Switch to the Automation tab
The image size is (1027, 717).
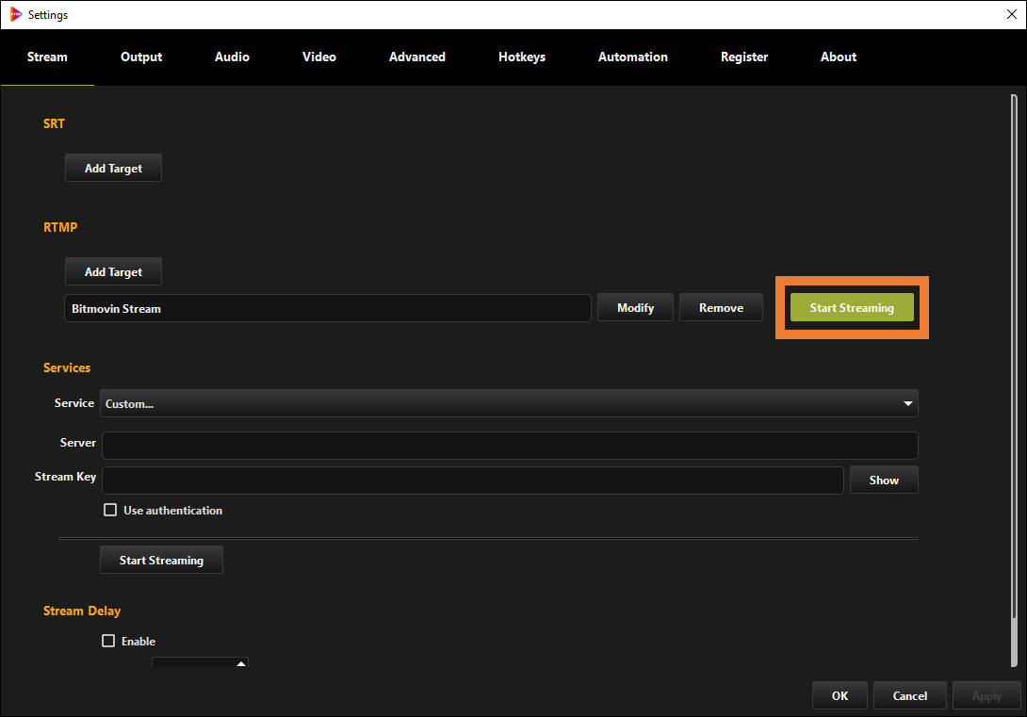click(633, 57)
